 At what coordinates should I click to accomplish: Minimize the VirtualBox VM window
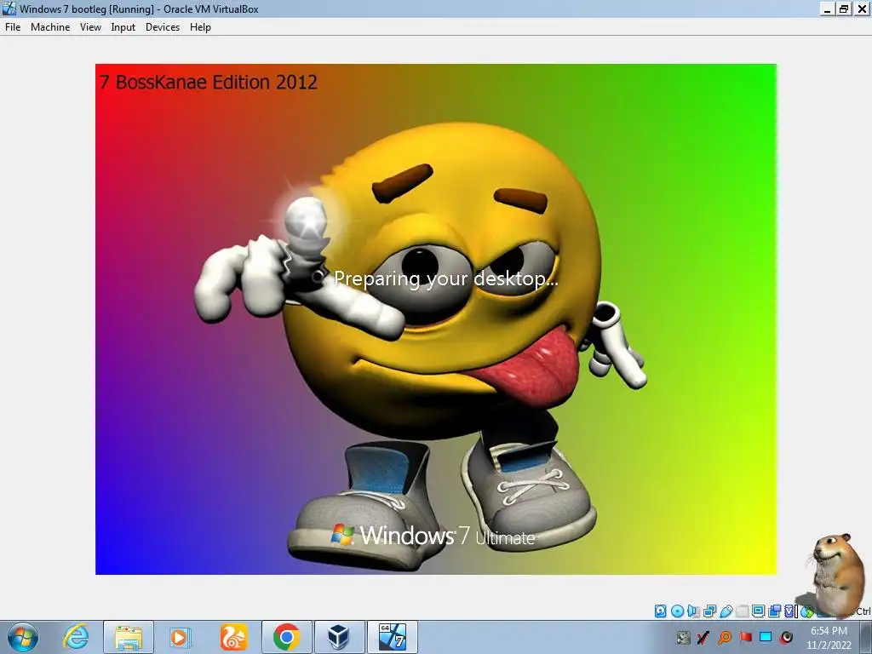pos(828,9)
